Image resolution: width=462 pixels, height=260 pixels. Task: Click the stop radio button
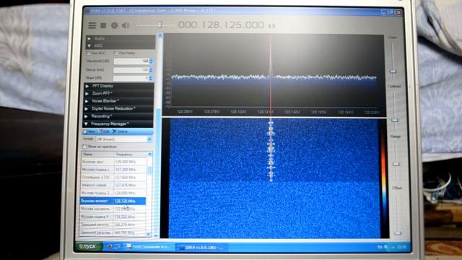tap(103, 26)
